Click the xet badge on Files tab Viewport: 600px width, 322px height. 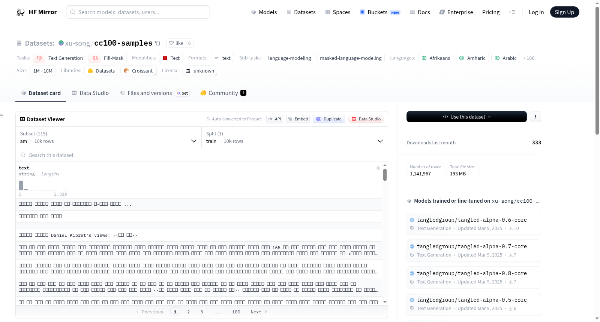pyautogui.click(x=183, y=93)
